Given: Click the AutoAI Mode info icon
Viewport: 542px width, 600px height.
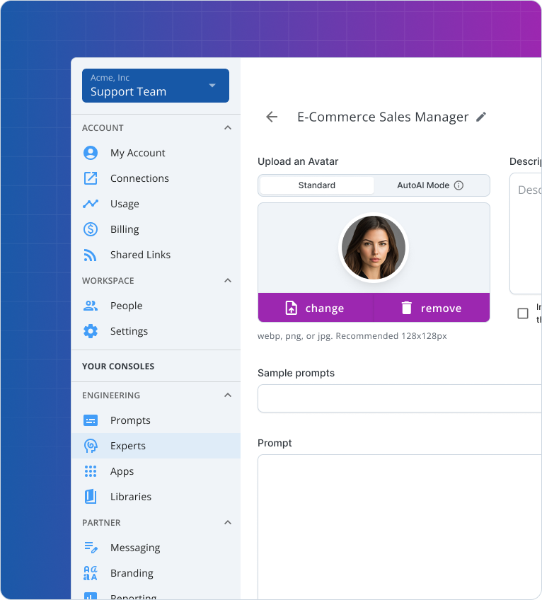Looking at the screenshot, I should 459,185.
